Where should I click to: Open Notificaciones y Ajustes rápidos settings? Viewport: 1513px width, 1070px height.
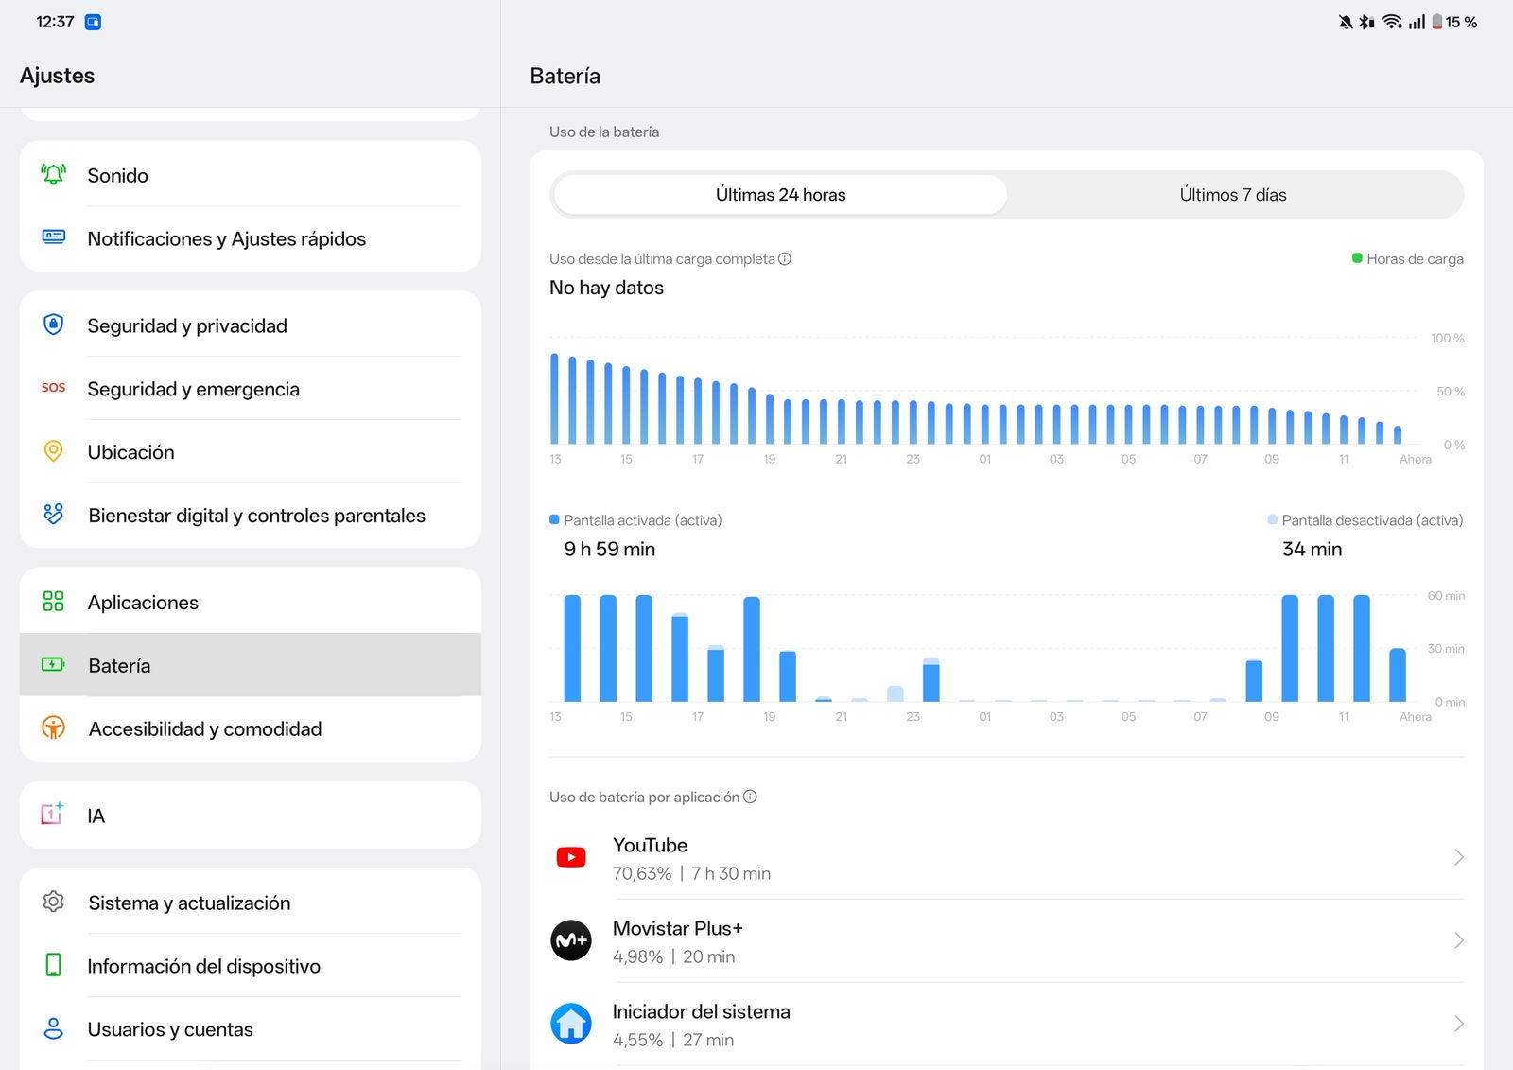227,238
